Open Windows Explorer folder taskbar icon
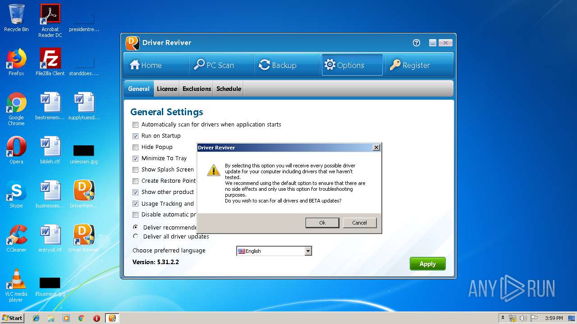This screenshot has height=324, width=577. pos(51,318)
